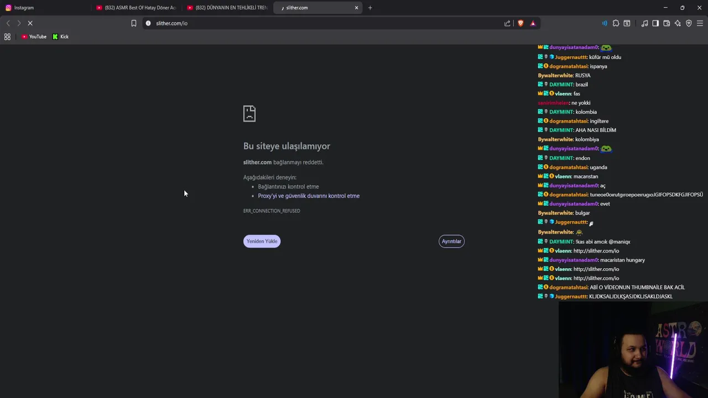Image resolution: width=708 pixels, height=398 pixels.
Task: Open the share icon in the address bar
Action: coord(507,23)
